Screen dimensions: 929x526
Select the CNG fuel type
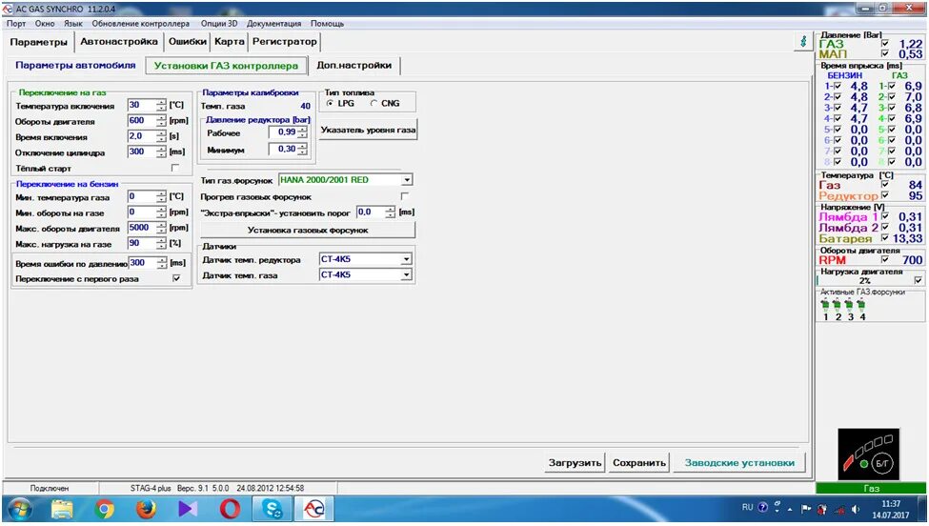pyautogui.click(x=374, y=103)
